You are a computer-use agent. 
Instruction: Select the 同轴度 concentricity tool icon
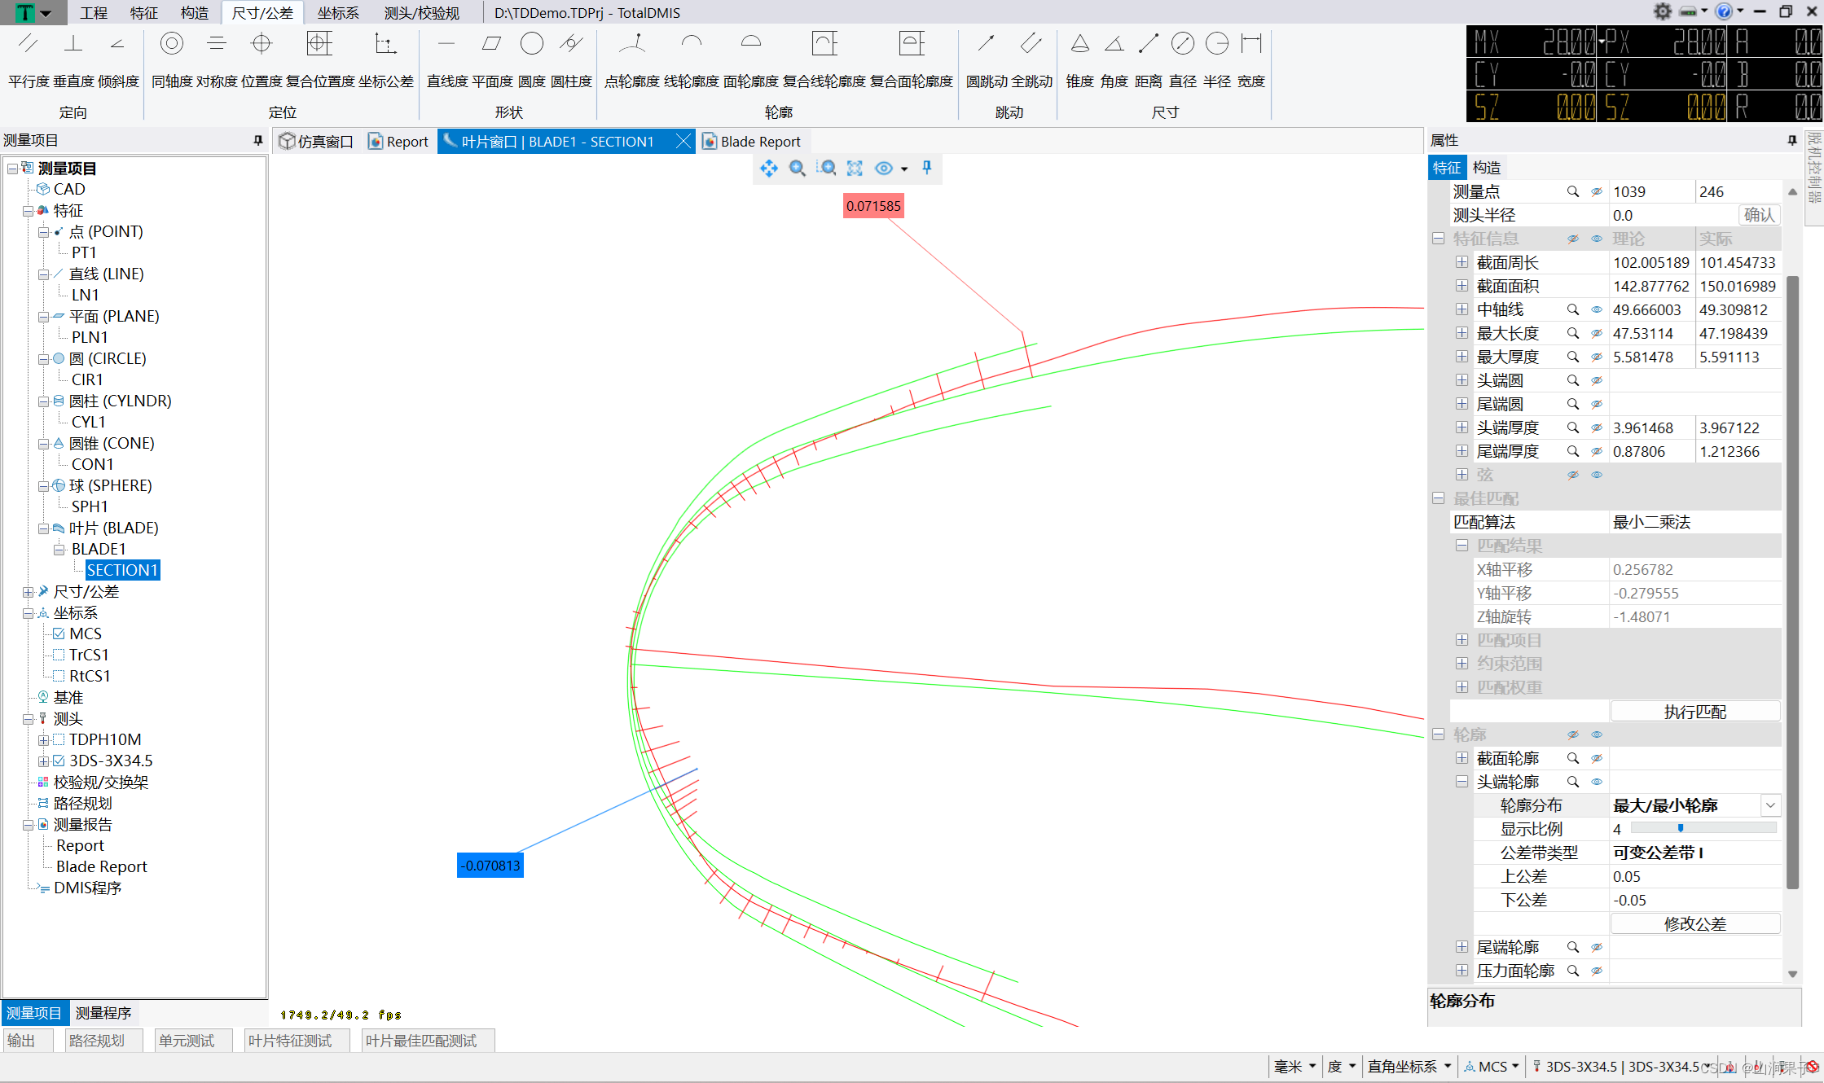pyautogui.click(x=171, y=44)
